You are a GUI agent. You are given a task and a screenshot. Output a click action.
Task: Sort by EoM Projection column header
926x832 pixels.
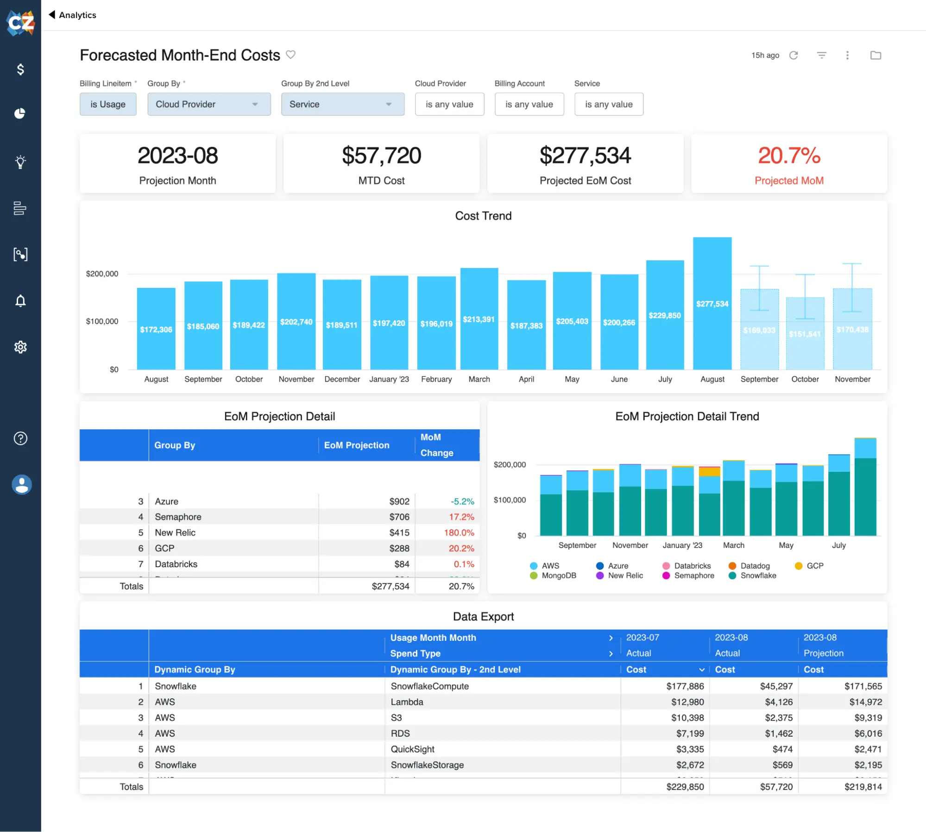357,445
